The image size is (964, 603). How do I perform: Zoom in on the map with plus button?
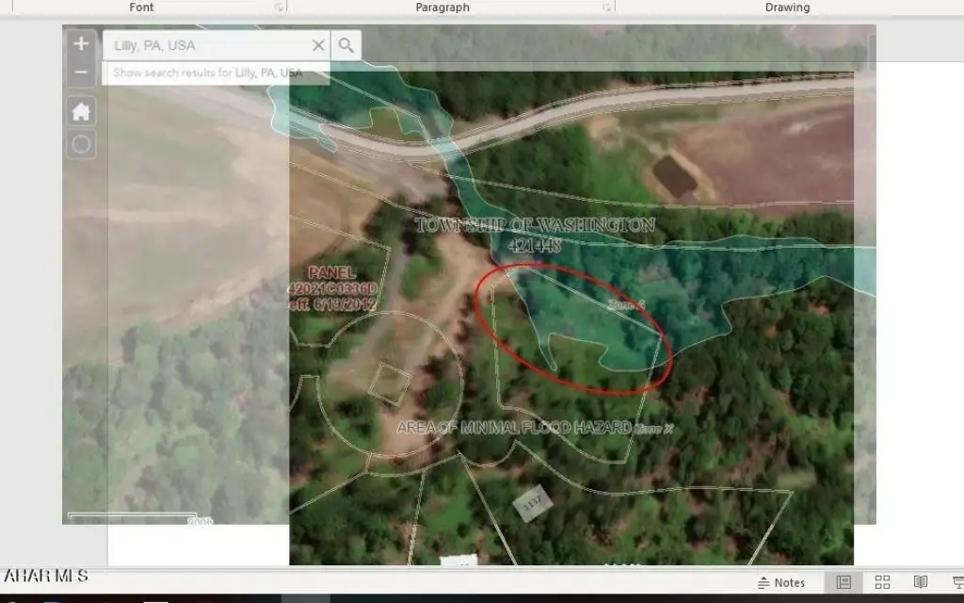[x=81, y=43]
